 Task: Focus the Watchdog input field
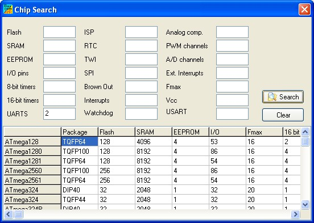point(142,113)
